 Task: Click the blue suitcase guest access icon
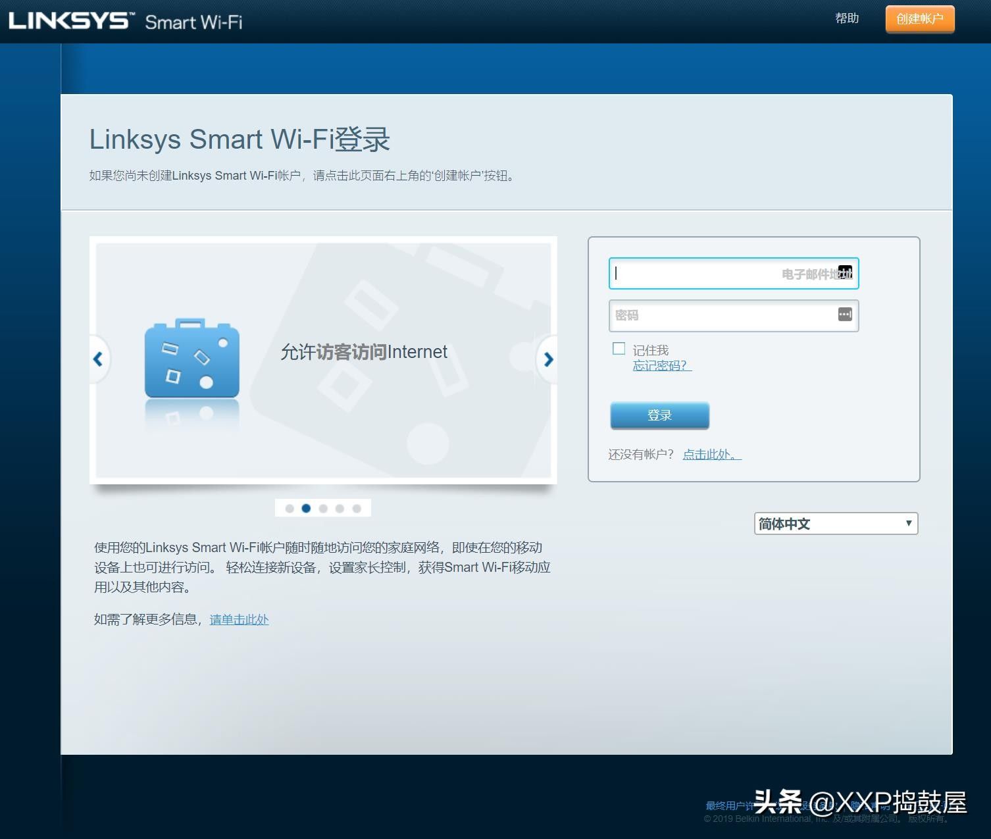pos(191,359)
